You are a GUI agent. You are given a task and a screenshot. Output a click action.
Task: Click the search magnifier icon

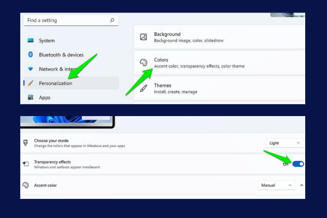click(112, 20)
